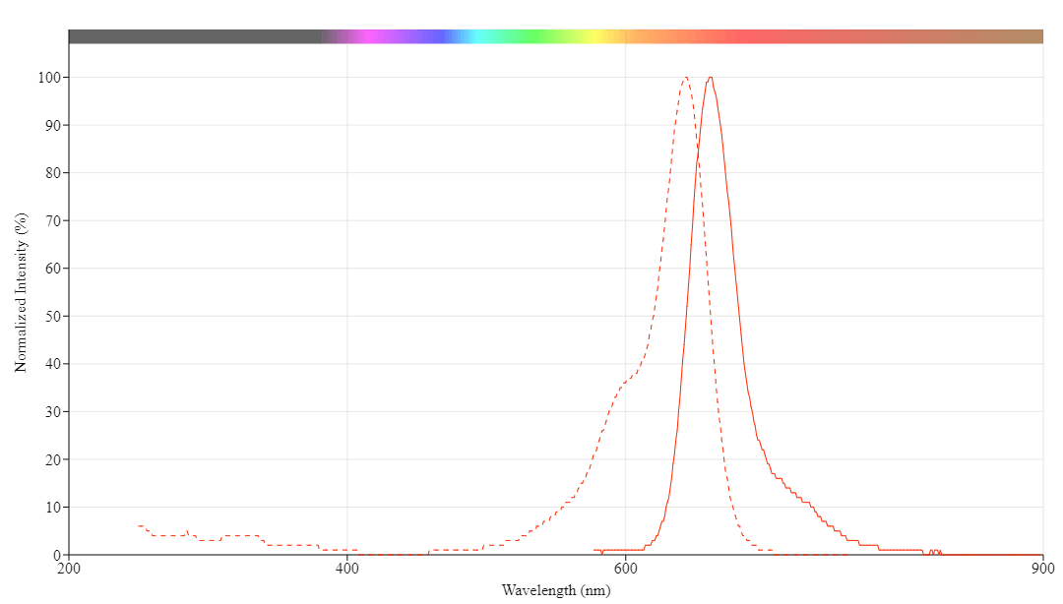1063x604 pixels.
Task: Click the 50 intensity gridline label
Action: [x=53, y=315]
